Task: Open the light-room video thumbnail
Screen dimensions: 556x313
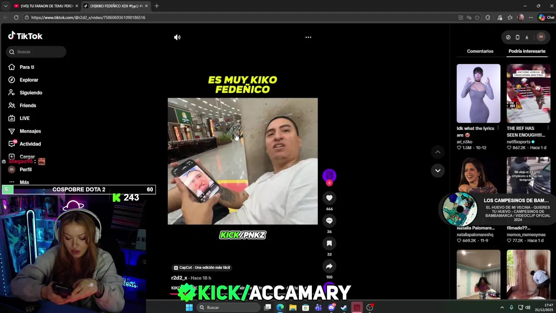Action: 478,274
